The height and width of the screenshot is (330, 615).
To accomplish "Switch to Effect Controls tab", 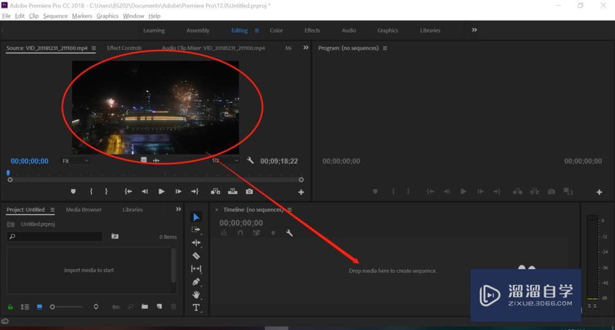I will click(x=124, y=48).
